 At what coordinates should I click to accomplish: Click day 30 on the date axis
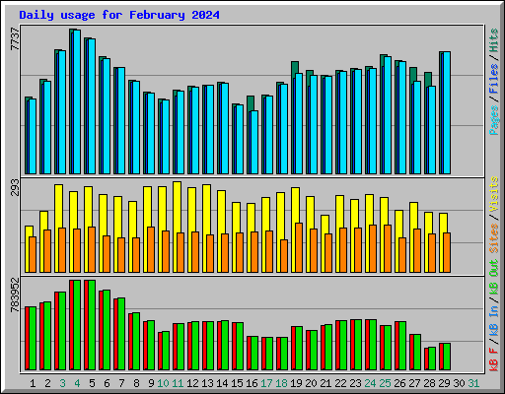coord(459,383)
